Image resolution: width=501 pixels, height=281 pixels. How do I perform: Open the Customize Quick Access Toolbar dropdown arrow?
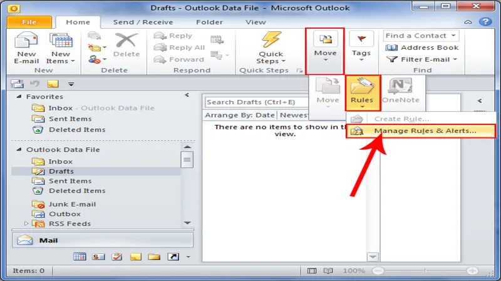[x=71, y=84]
